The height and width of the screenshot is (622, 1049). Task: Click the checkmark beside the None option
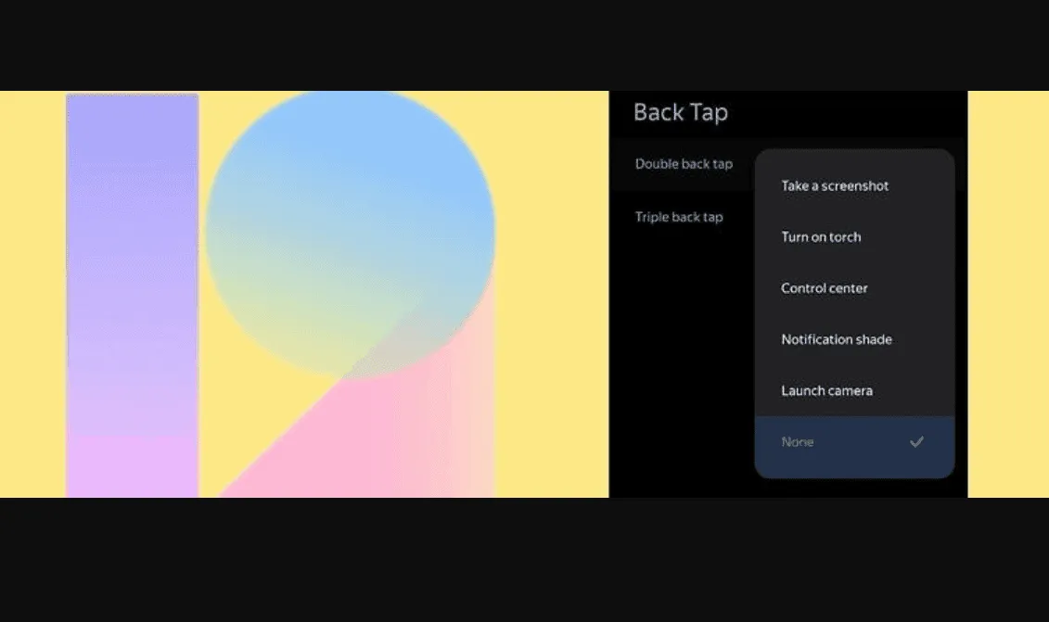coord(916,441)
